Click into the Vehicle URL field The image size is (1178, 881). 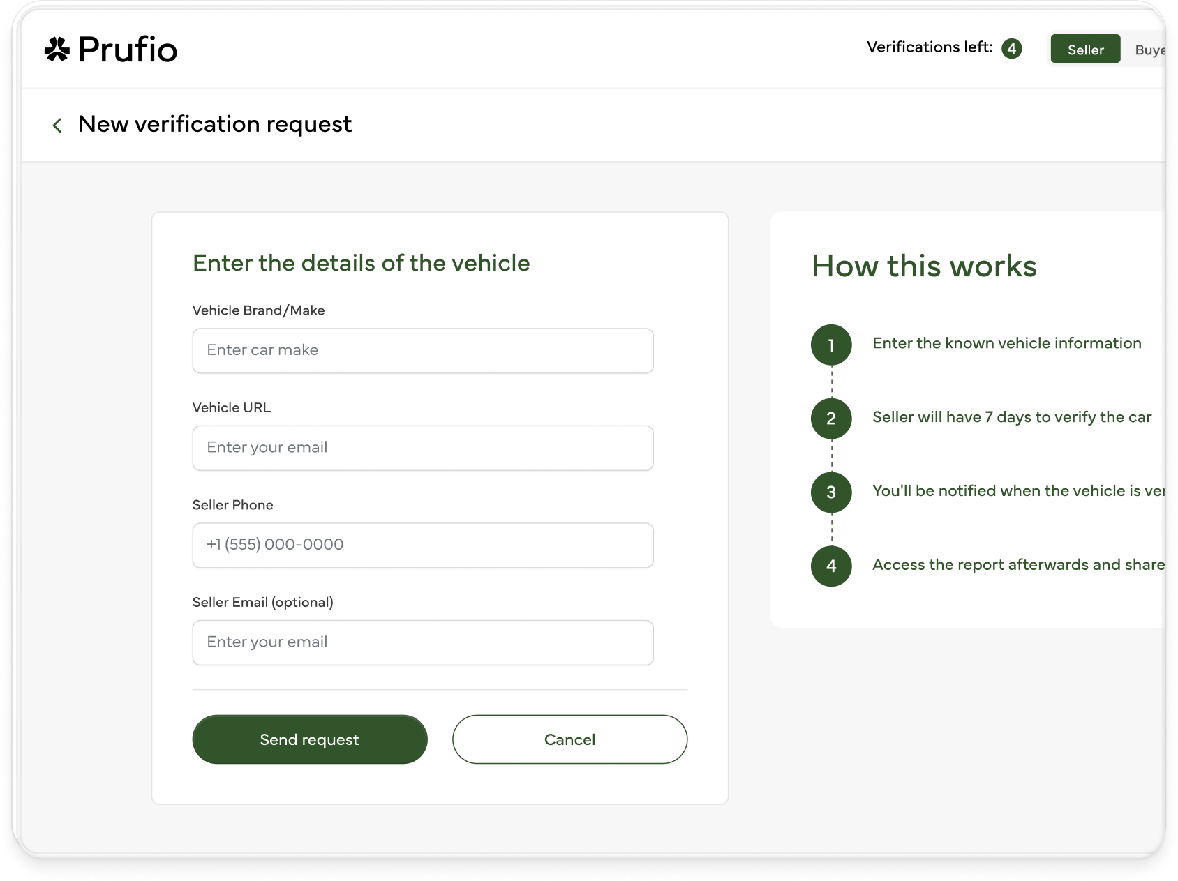[423, 448]
